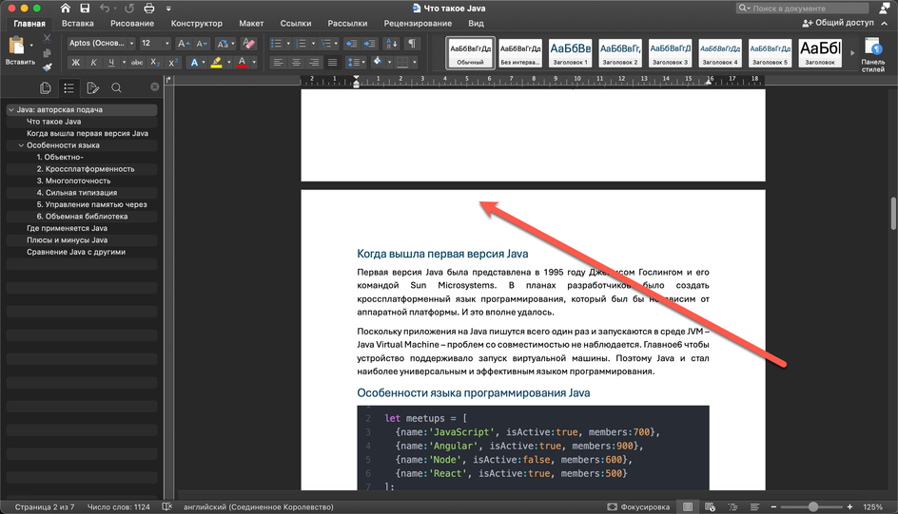
Task: Toggle strikethrough formatting (abc)
Action: (x=137, y=63)
